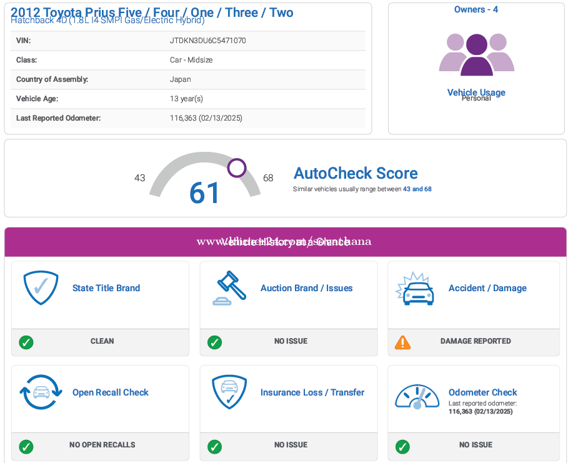This screenshot has height=463, width=568.
Task: Click the Accident / Damage car icon
Action: 416,289
